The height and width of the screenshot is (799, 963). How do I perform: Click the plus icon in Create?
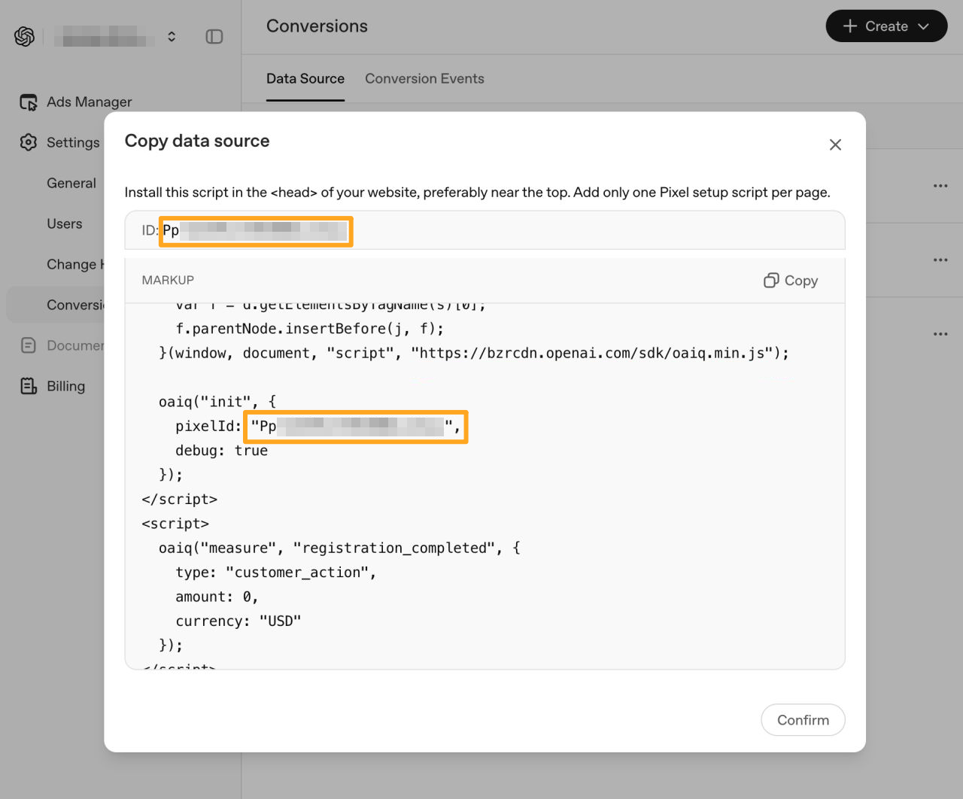(850, 26)
